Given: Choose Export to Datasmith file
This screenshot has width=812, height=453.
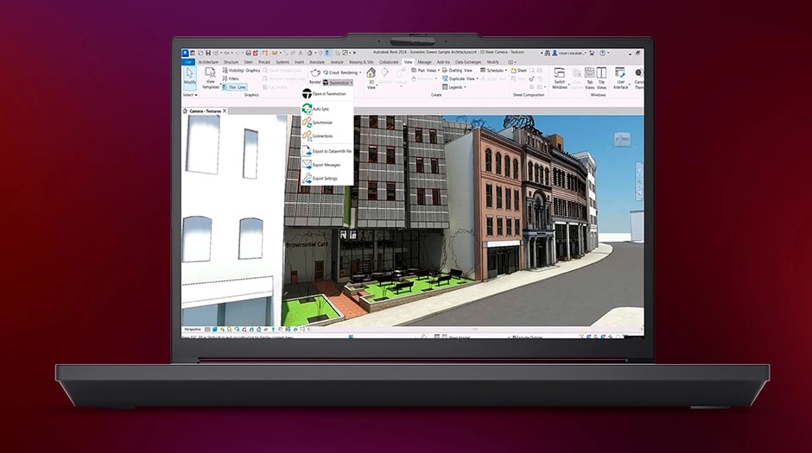Looking at the screenshot, I should click(327, 151).
